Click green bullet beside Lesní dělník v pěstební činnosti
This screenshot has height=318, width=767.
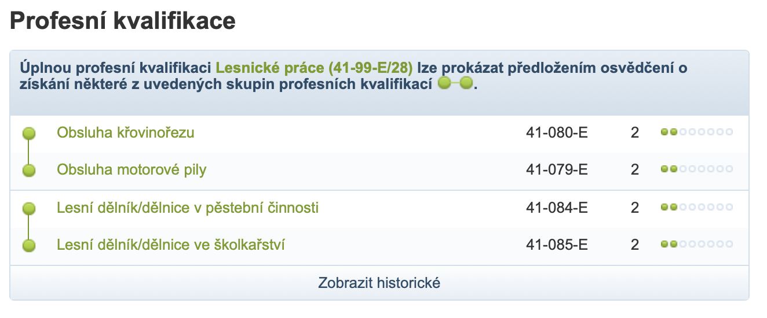[29, 208]
